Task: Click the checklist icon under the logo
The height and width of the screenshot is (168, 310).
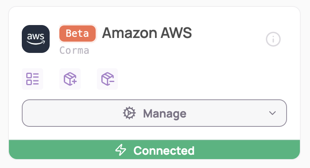Action: (x=32, y=79)
